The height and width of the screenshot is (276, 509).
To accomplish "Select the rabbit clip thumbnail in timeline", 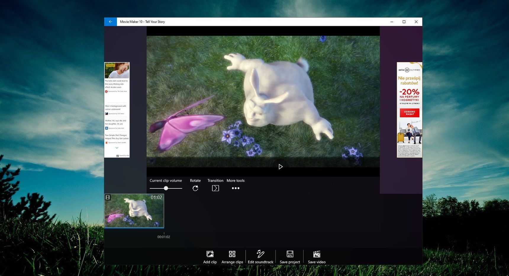I will coord(134,211).
